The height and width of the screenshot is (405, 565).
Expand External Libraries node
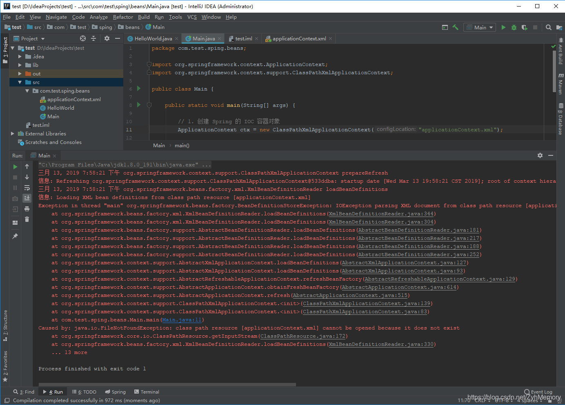click(13, 133)
